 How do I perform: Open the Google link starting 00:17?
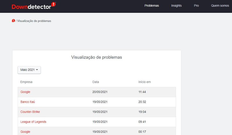coord(25,132)
